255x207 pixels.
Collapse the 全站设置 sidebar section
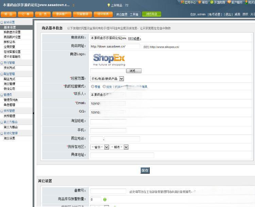(2, 22)
